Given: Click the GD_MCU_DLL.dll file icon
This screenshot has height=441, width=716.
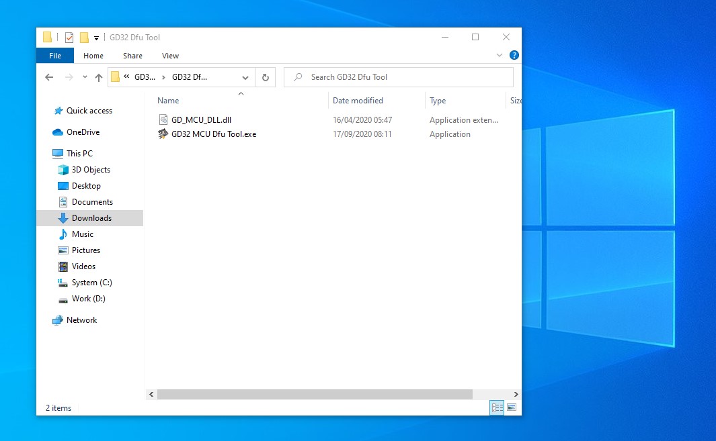Looking at the screenshot, I should tap(163, 120).
